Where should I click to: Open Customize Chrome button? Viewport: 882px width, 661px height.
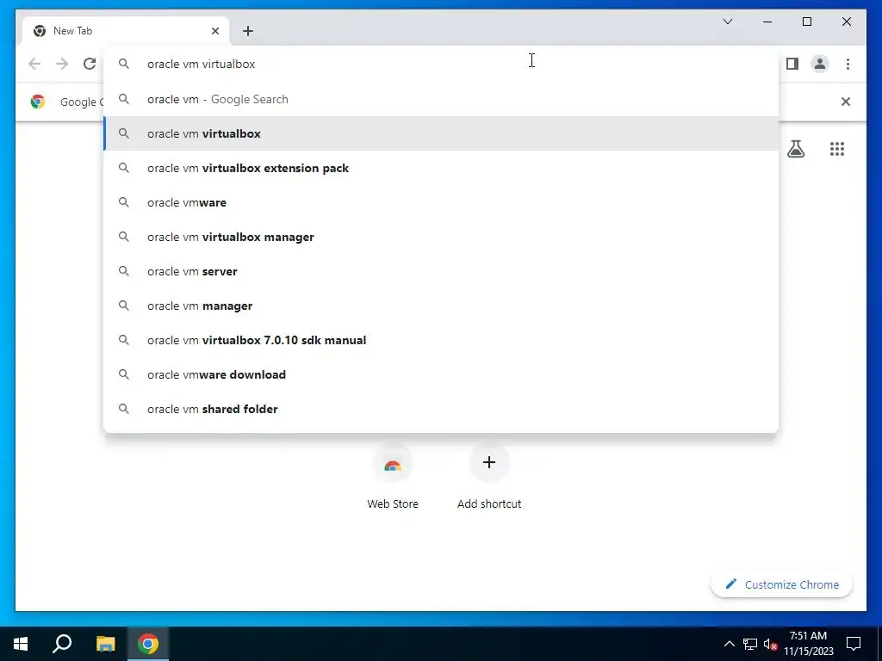coord(781,584)
